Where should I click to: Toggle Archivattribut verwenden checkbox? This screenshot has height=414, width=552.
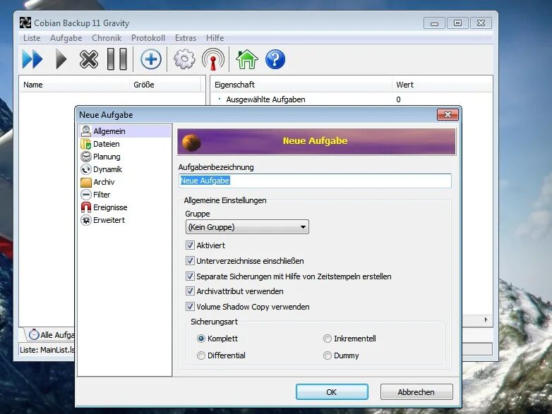coord(190,291)
